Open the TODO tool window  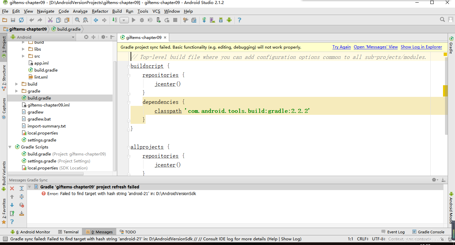128,232
